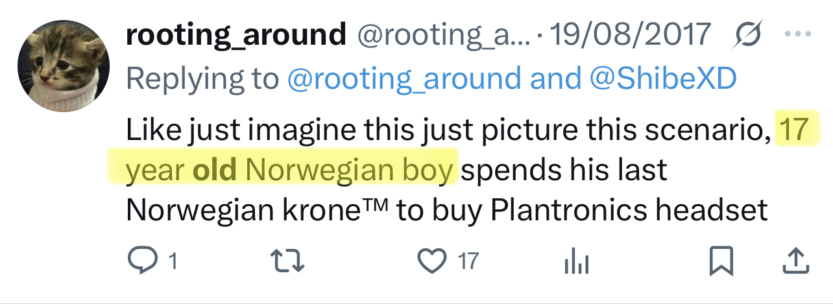Click the reply count of 1
Screen dimensions: 833x304
[173, 261]
